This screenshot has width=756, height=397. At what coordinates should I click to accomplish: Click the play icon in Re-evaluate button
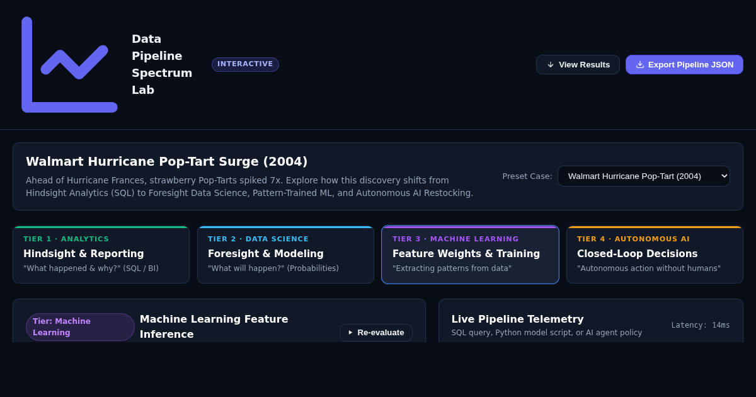(351, 333)
